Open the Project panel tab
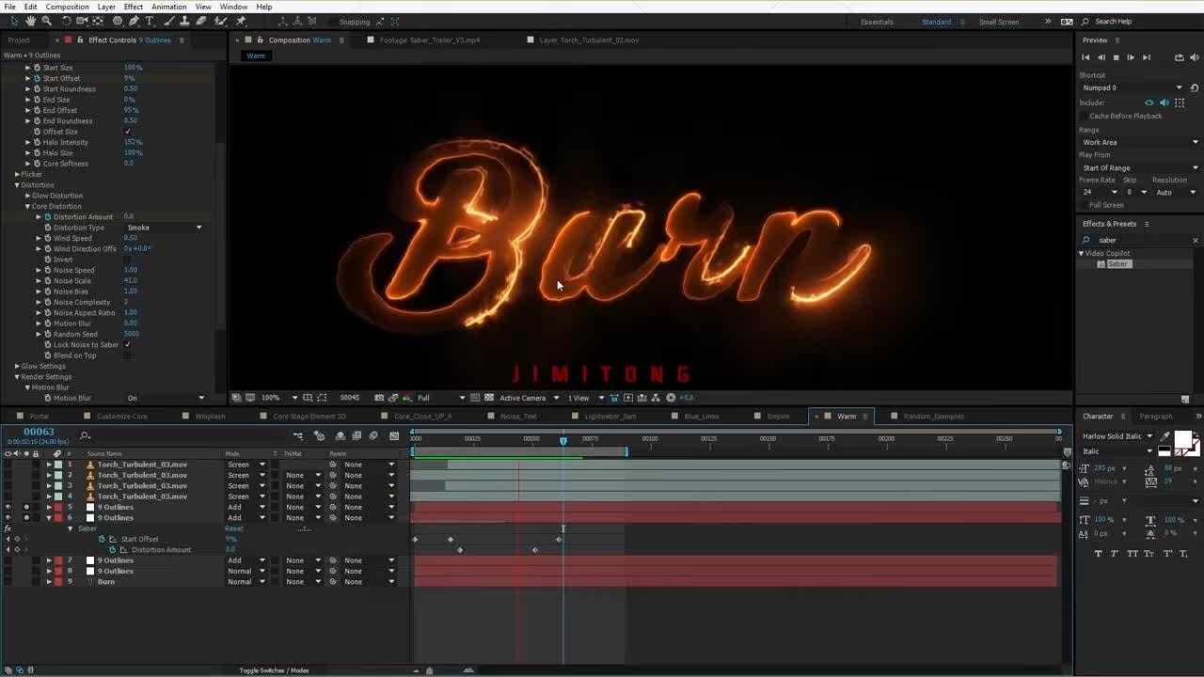The image size is (1204, 677). pos(19,39)
